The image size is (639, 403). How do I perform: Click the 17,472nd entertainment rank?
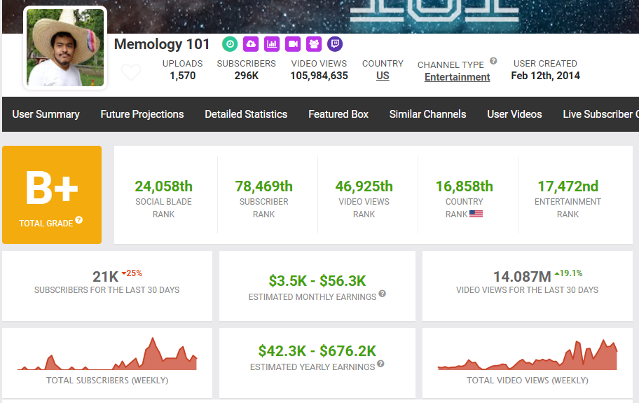(568, 186)
